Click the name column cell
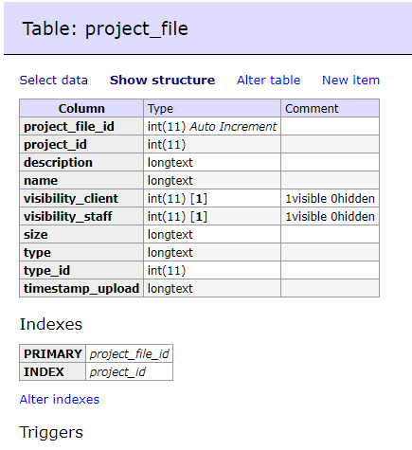 (81, 181)
